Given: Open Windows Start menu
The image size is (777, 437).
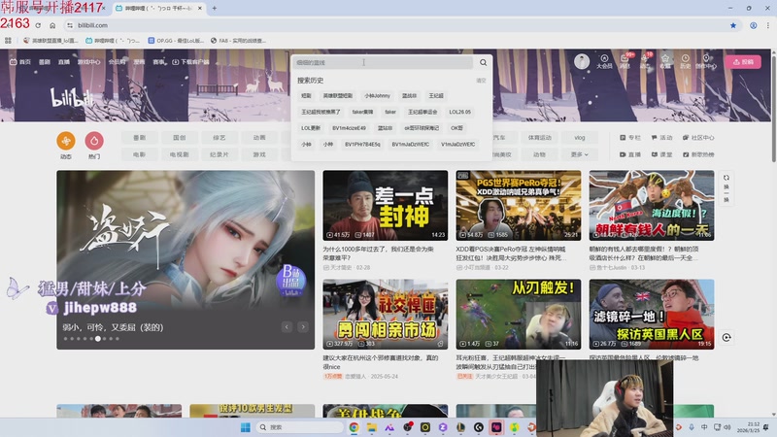Looking at the screenshot, I should click(246, 427).
